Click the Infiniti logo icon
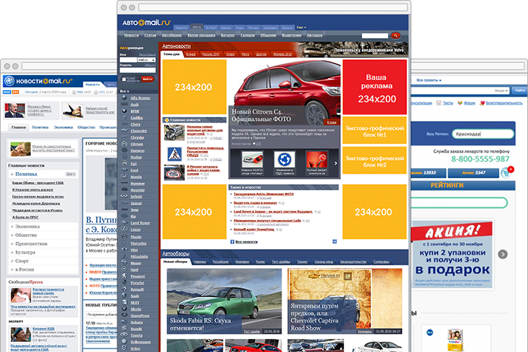 tap(125, 196)
